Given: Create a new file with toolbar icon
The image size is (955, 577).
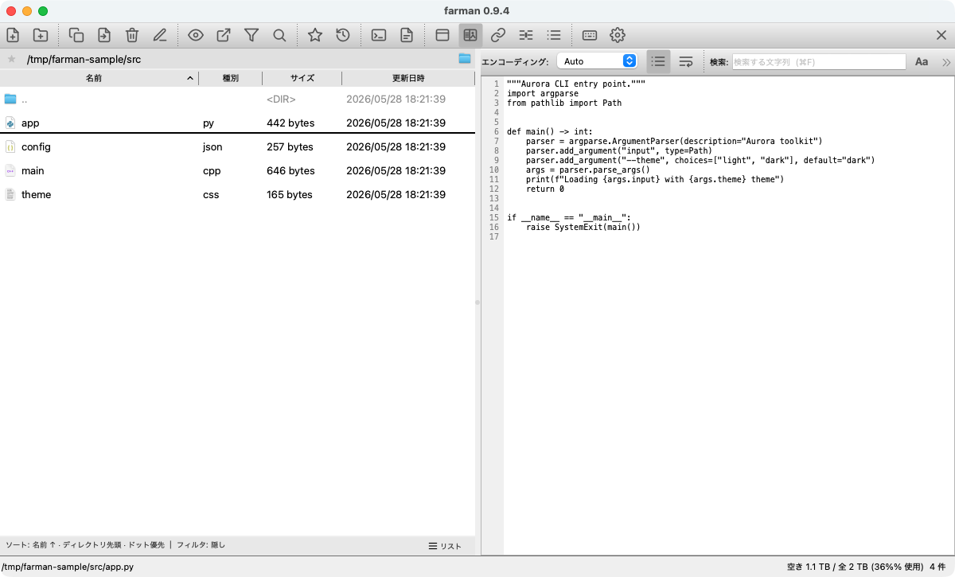Looking at the screenshot, I should 13,35.
